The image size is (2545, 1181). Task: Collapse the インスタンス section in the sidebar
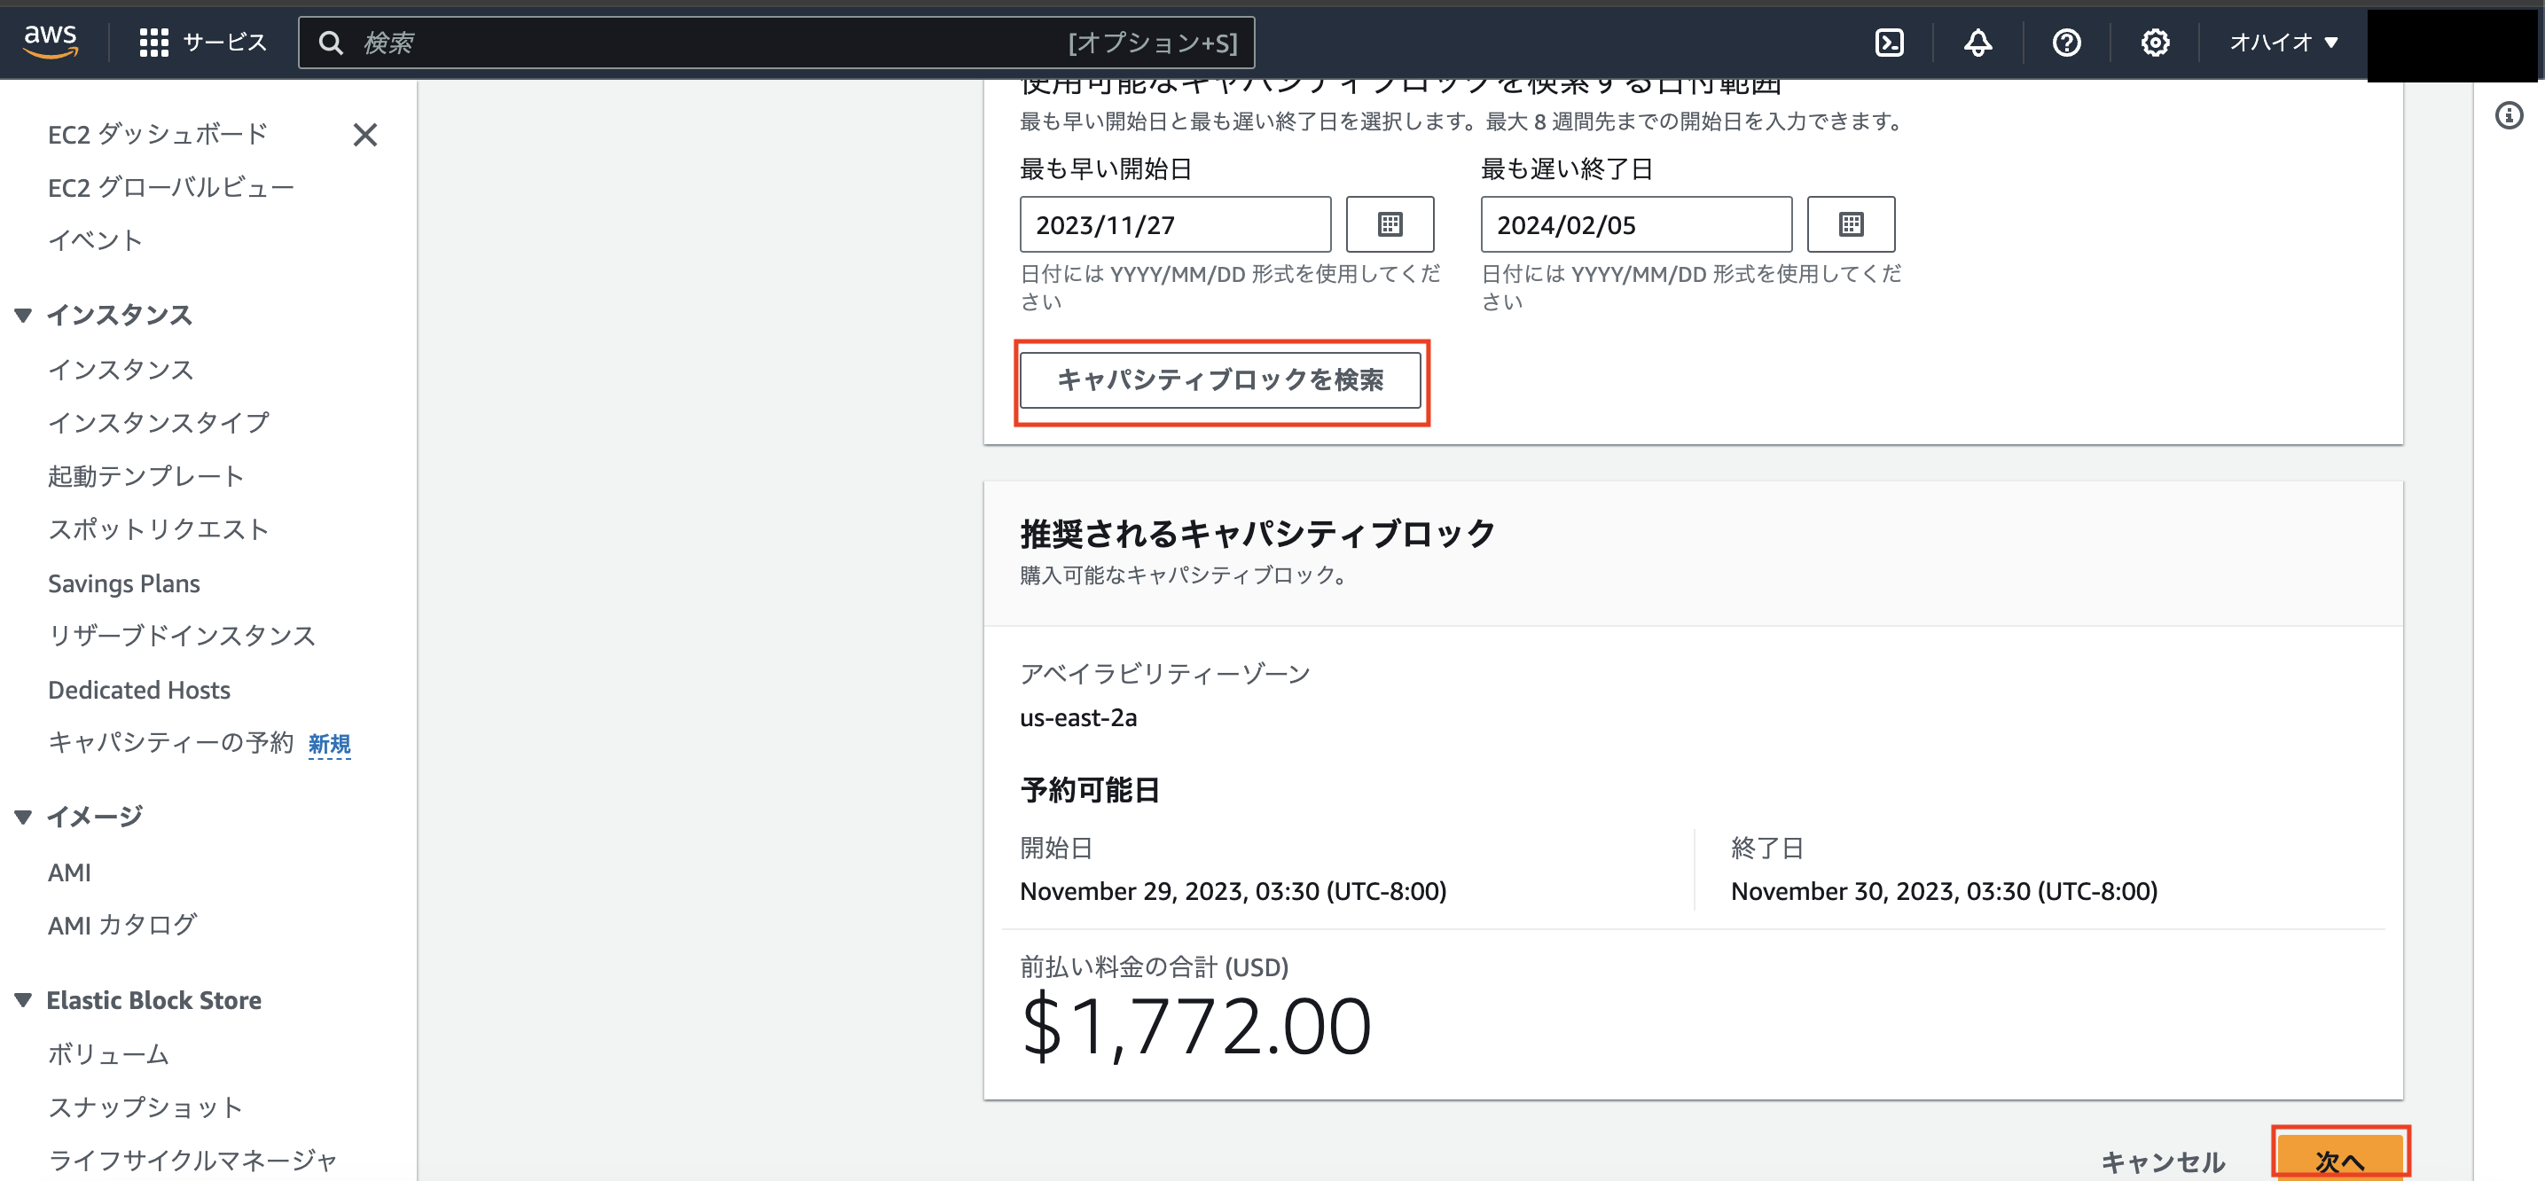tap(22, 315)
